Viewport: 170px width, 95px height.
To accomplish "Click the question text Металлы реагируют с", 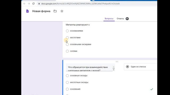I will [x=78, y=25].
